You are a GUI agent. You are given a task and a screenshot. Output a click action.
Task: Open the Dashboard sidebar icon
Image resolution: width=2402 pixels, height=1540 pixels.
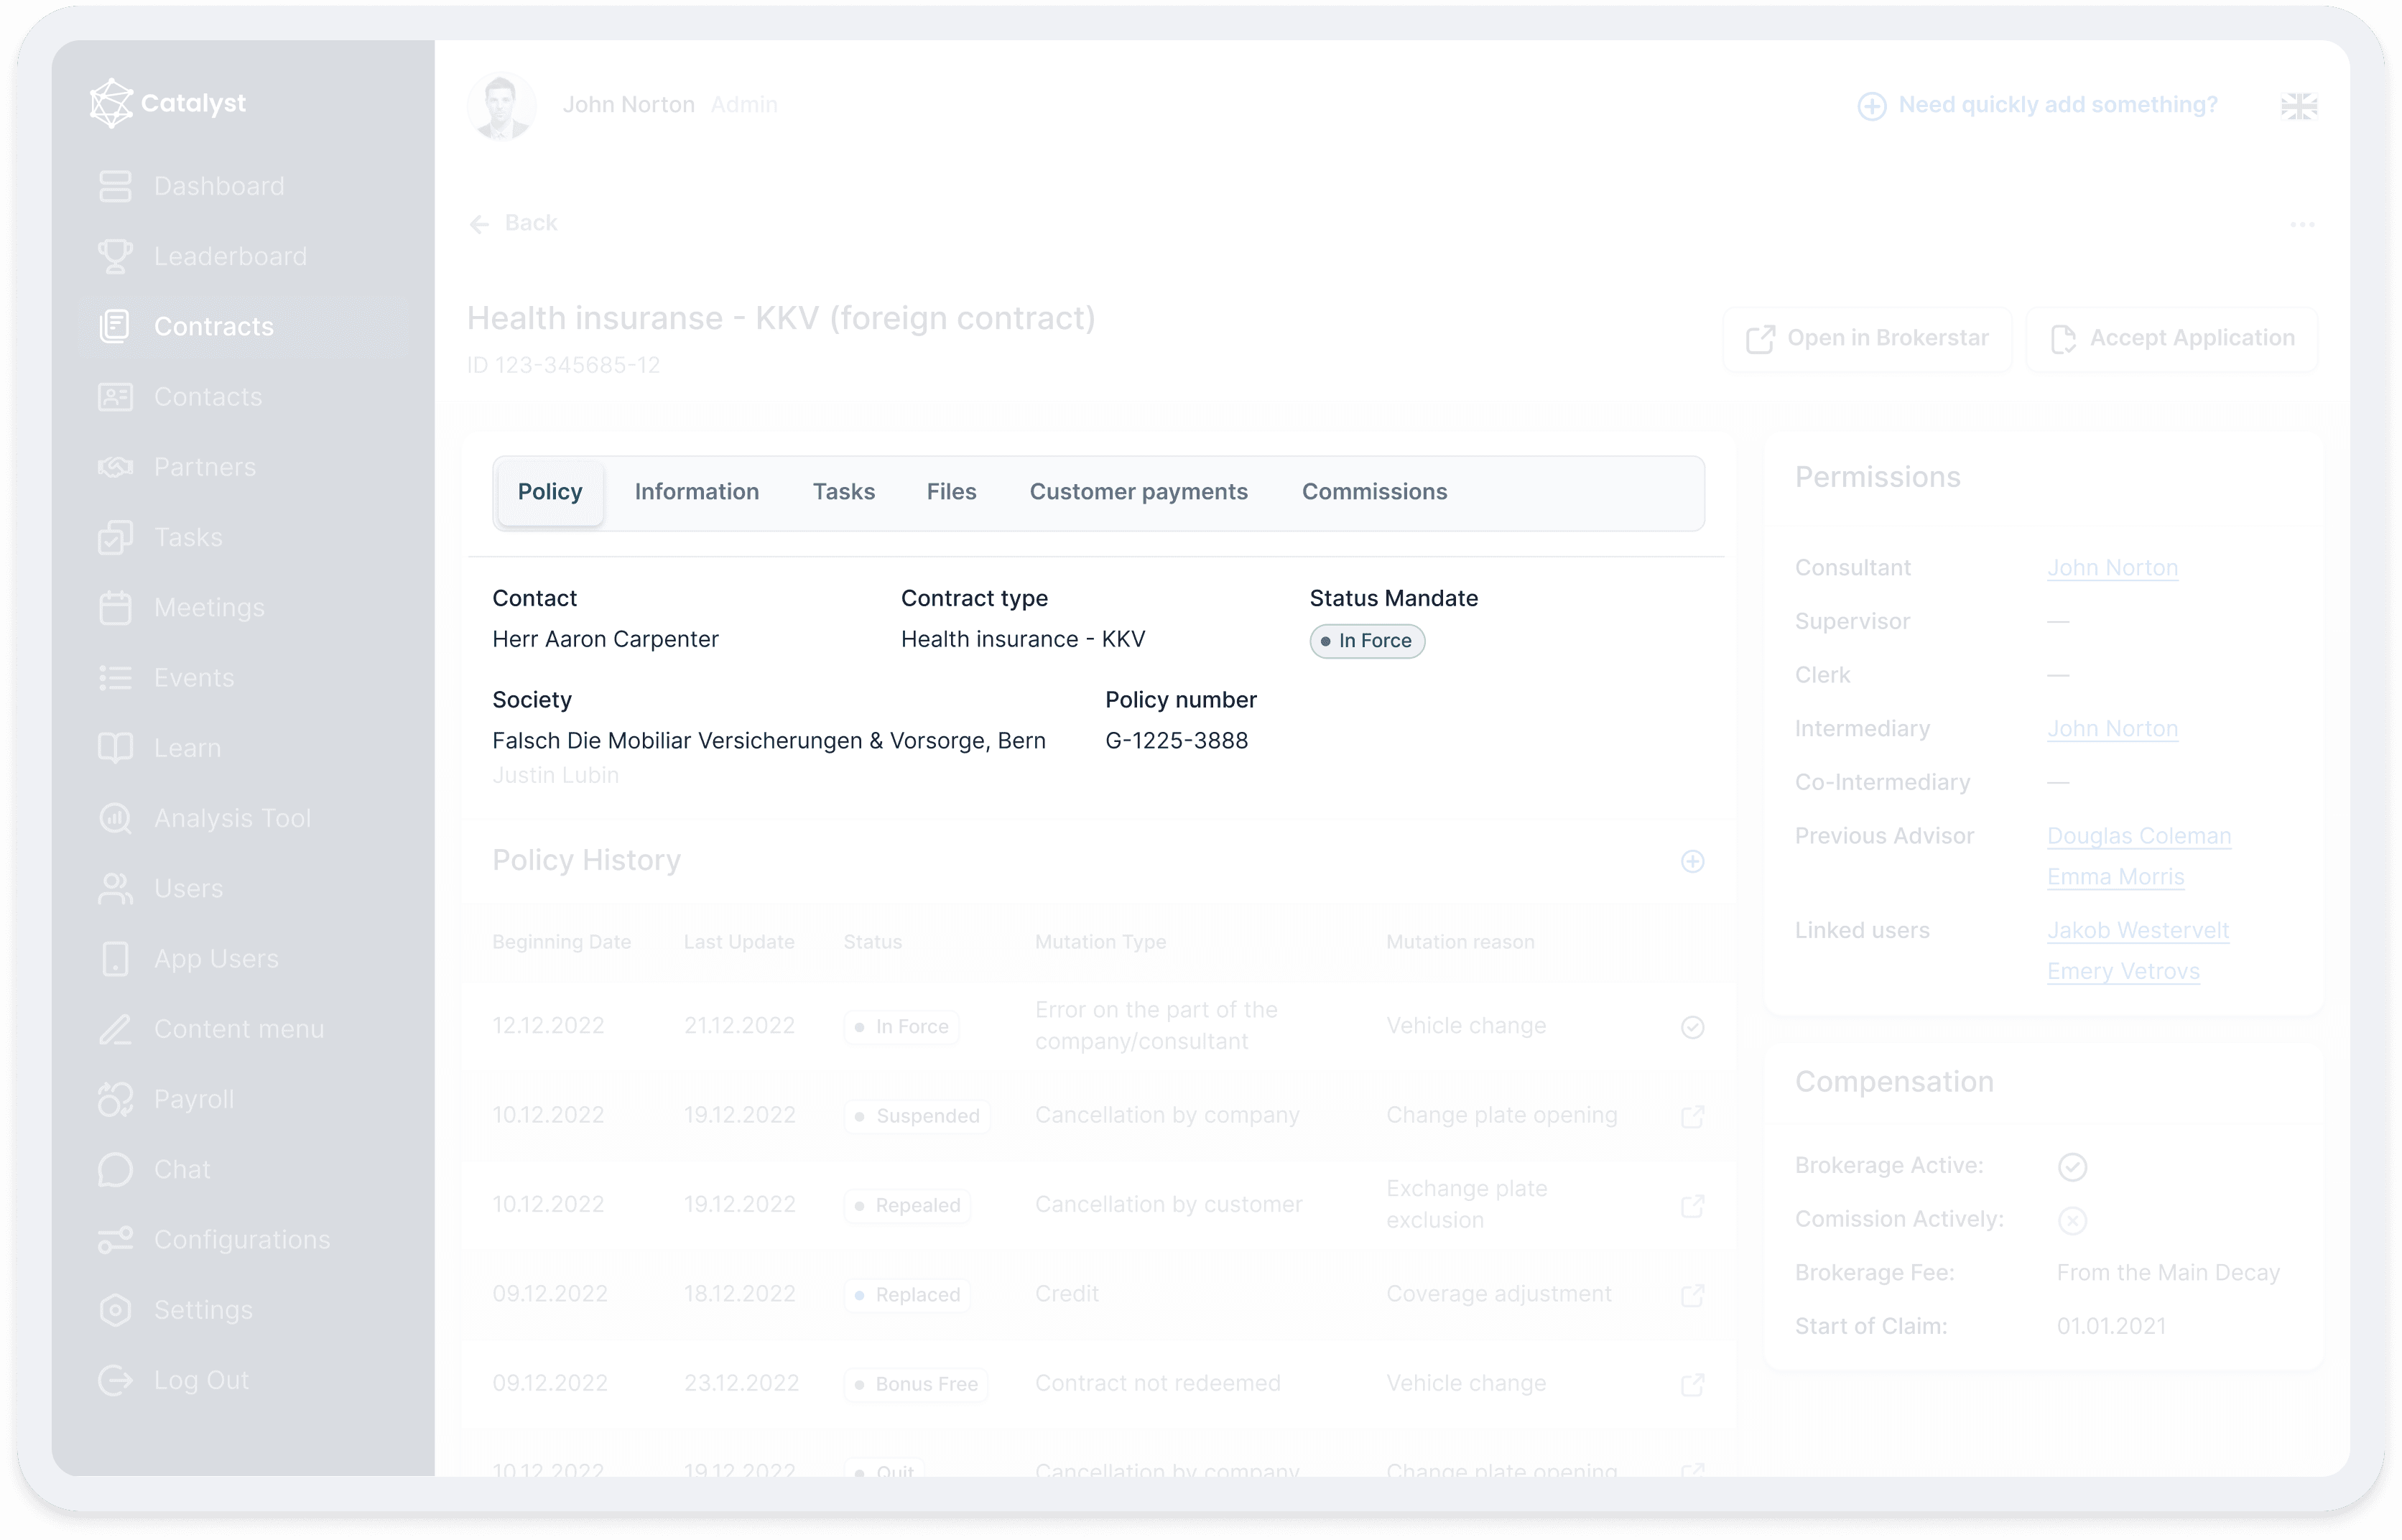coord(115,186)
